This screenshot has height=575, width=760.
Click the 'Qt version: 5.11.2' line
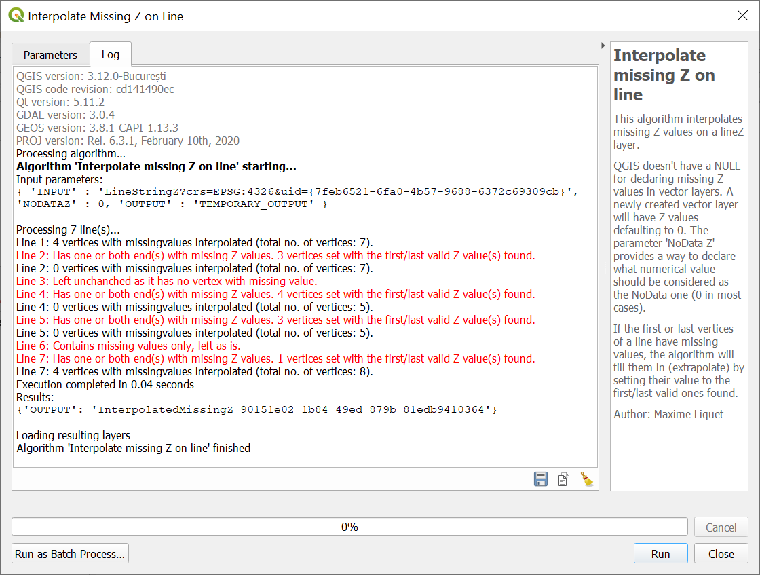(x=60, y=102)
